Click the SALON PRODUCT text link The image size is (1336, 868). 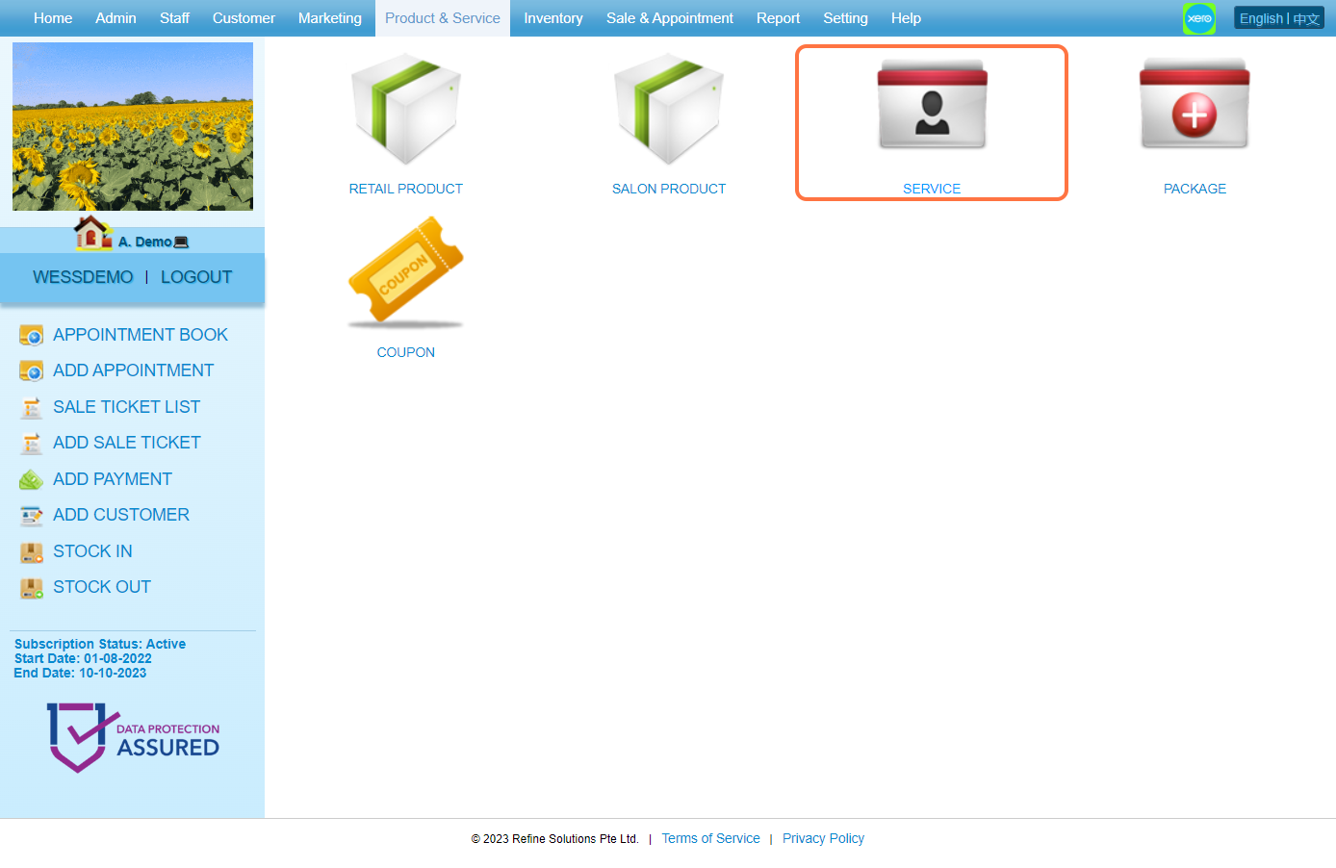point(669,189)
